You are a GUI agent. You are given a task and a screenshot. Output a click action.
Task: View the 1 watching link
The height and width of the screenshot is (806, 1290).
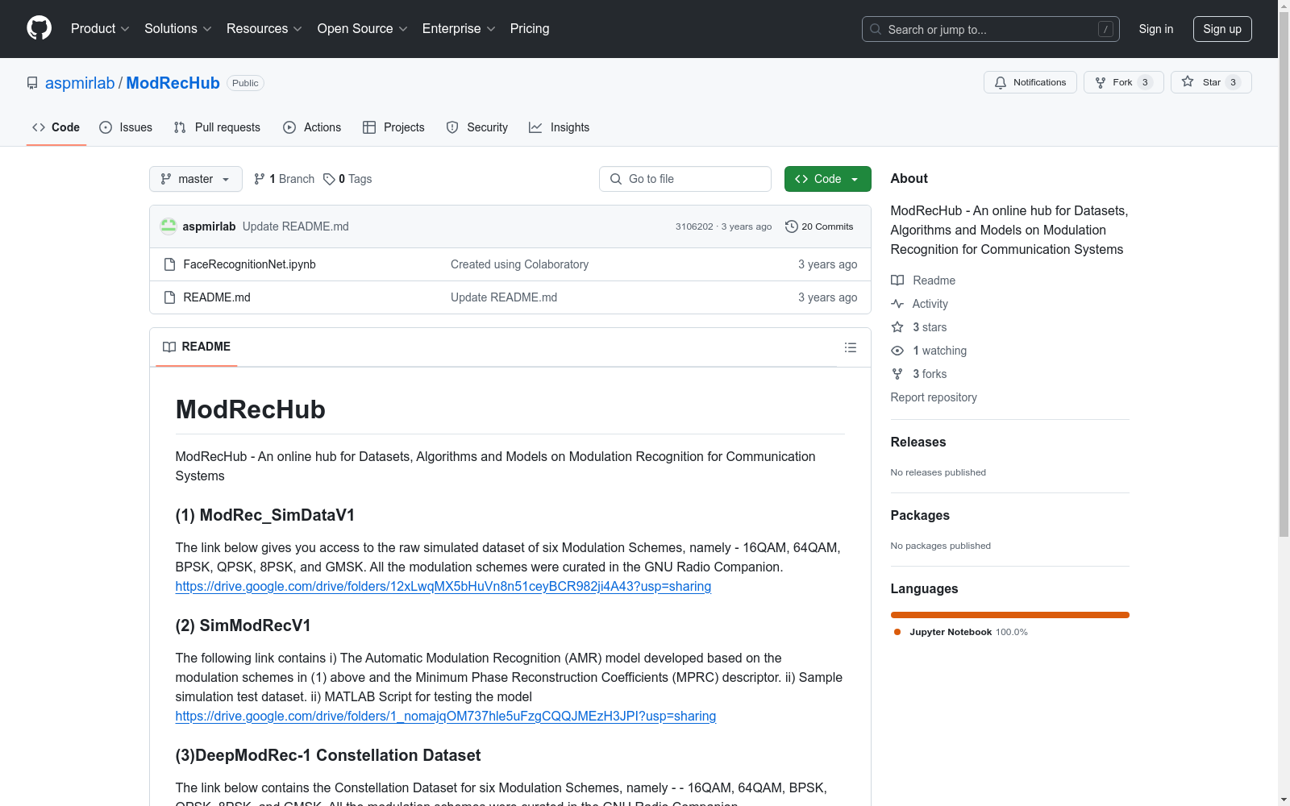(x=929, y=351)
